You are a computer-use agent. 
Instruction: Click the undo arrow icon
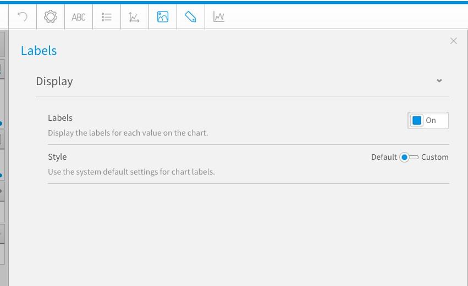pos(23,16)
